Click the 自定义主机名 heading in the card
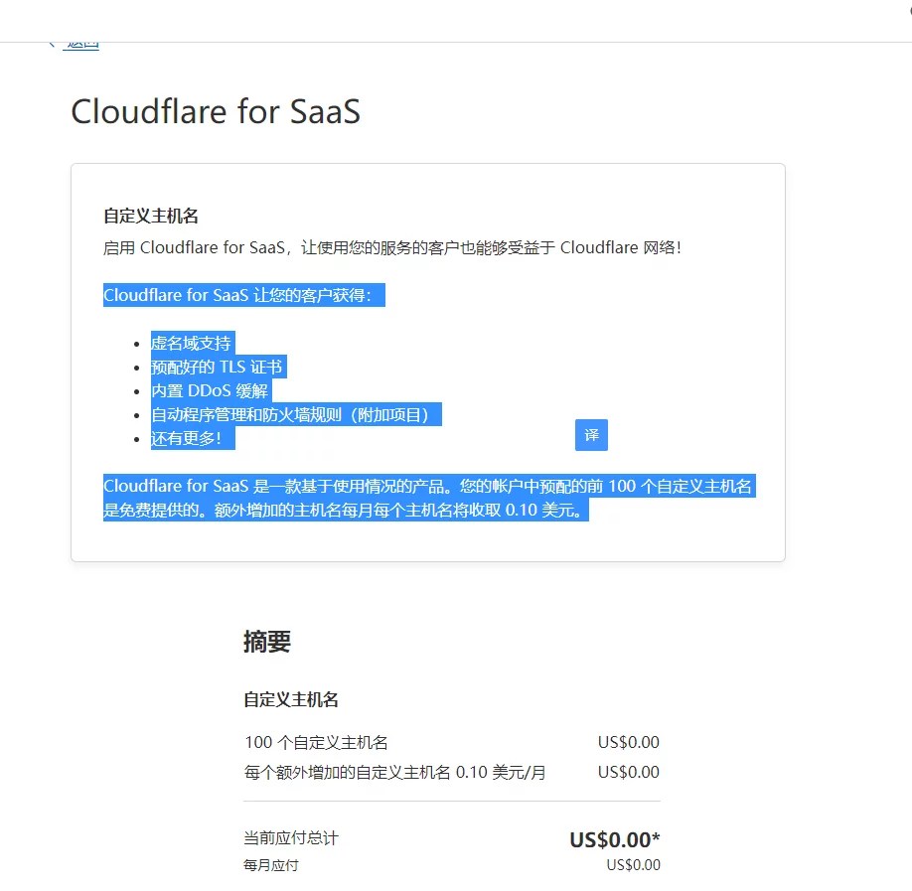The image size is (912, 891). [151, 216]
